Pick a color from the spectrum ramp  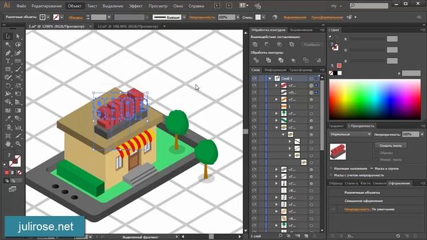(x=375, y=99)
